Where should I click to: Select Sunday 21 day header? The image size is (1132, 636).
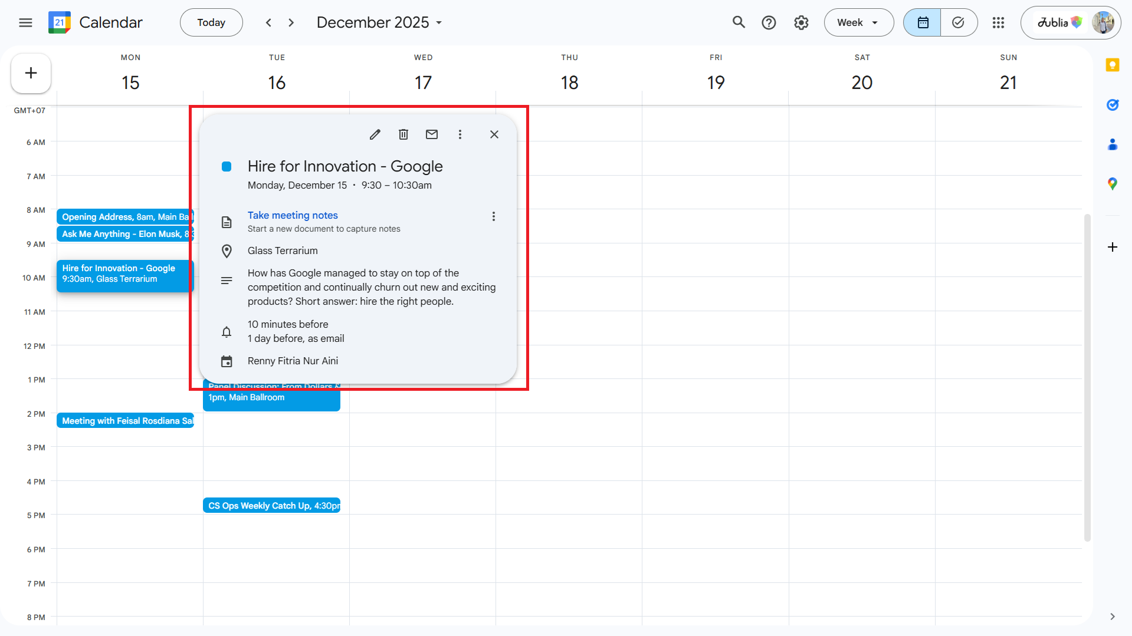[x=1008, y=83]
